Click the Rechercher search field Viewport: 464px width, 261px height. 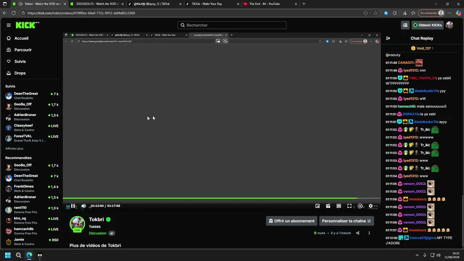tap(232, 25)
